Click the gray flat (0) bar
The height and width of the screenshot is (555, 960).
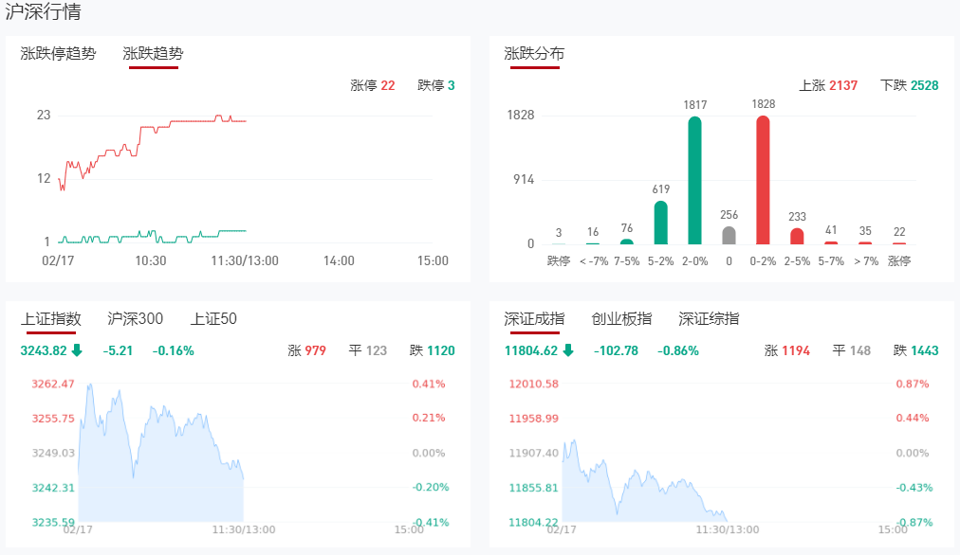coord(729,235)
